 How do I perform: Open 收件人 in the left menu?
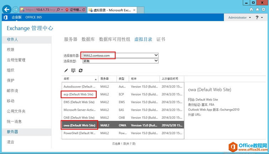point(27,39)
